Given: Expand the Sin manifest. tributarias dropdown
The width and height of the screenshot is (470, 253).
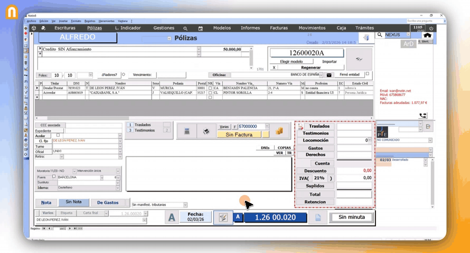Looking at the screenshot, I should coord(185,205).
